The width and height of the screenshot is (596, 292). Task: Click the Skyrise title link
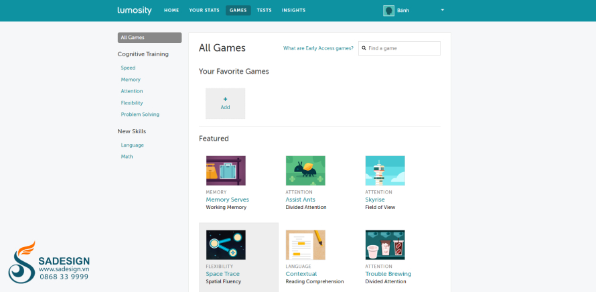[x=375, y=200]
